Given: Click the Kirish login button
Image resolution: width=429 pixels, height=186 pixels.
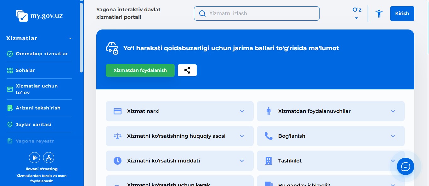Looking at the screenshot, I should (x=402, y=13).
